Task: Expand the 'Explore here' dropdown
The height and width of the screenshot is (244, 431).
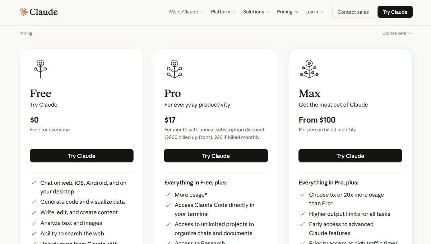Action: coord(397,33)
